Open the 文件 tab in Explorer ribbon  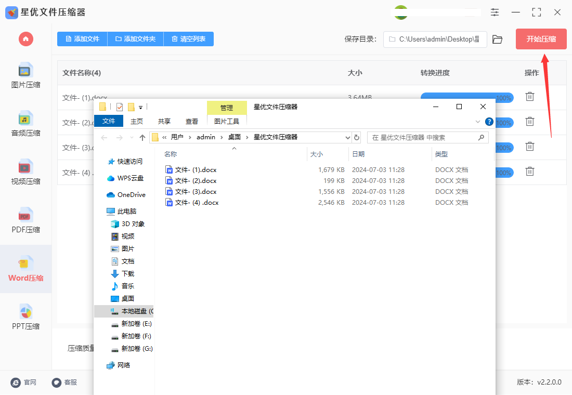click(108, 121)
